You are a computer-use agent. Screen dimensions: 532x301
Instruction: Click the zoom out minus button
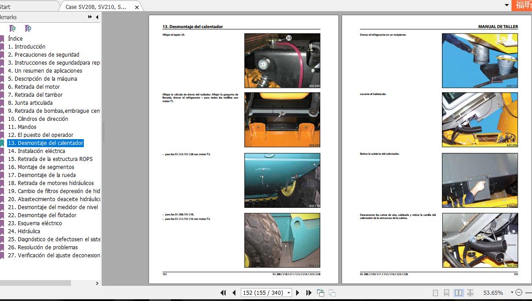[x=519, y=293]
